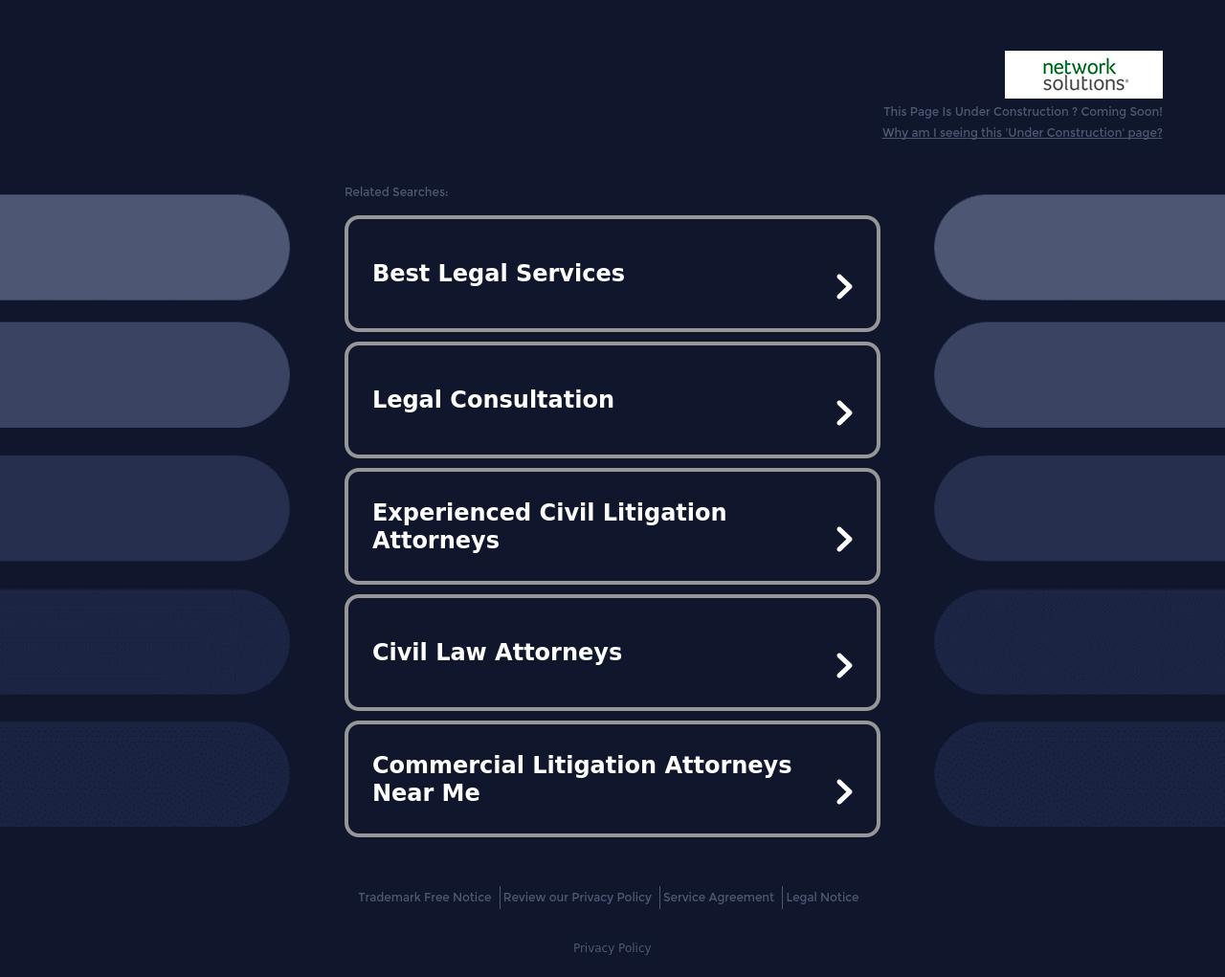The width and height of the screenshot is (1225, 977).
Task: Click Review our Privacy Policy footer link
Action: click(577, 898)
